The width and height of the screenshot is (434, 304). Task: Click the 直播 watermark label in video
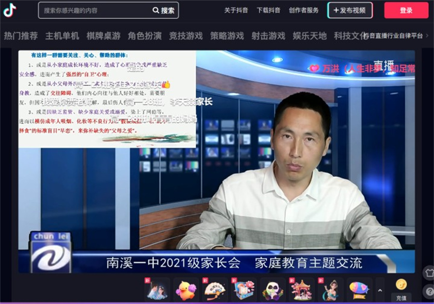(384, 65)
